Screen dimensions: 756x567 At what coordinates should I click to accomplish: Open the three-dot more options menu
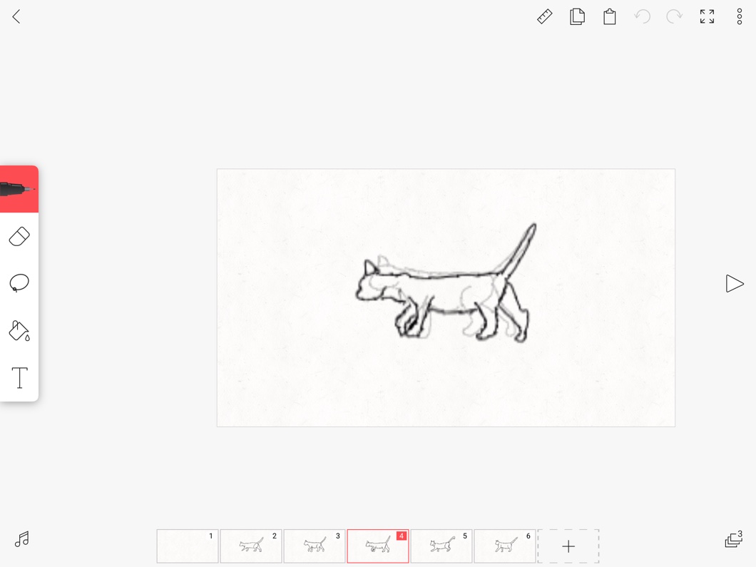(x=740, y=16)
